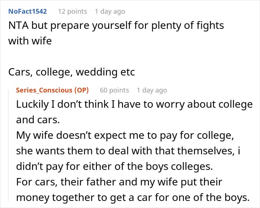
Task: Click the 'and cars.' text line
Action: click(x=32, y=120)
